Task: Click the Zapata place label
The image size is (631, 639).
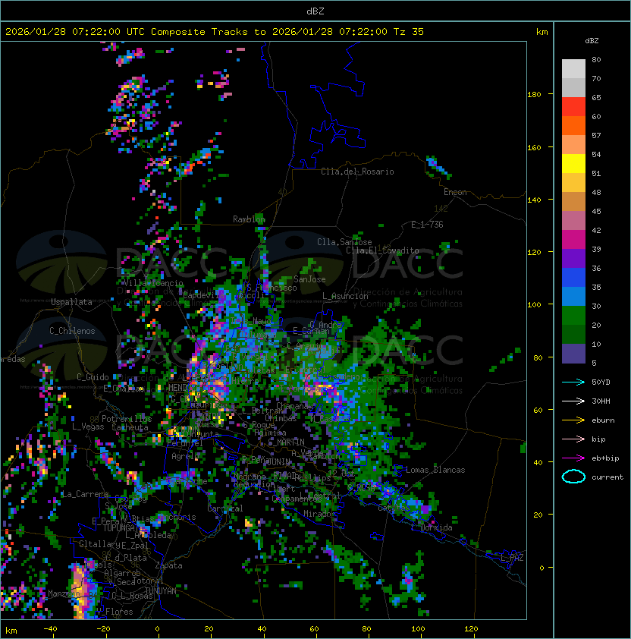Action: click(x=168, y=565)
